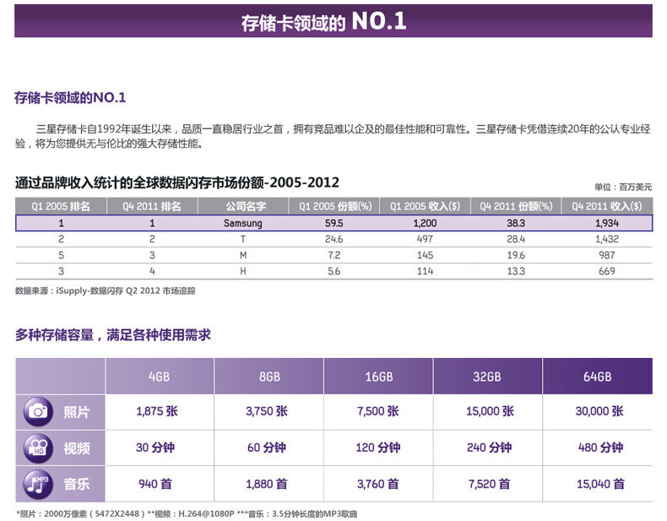Click the MP3 music note icon
667x521 pixels.
38,484
